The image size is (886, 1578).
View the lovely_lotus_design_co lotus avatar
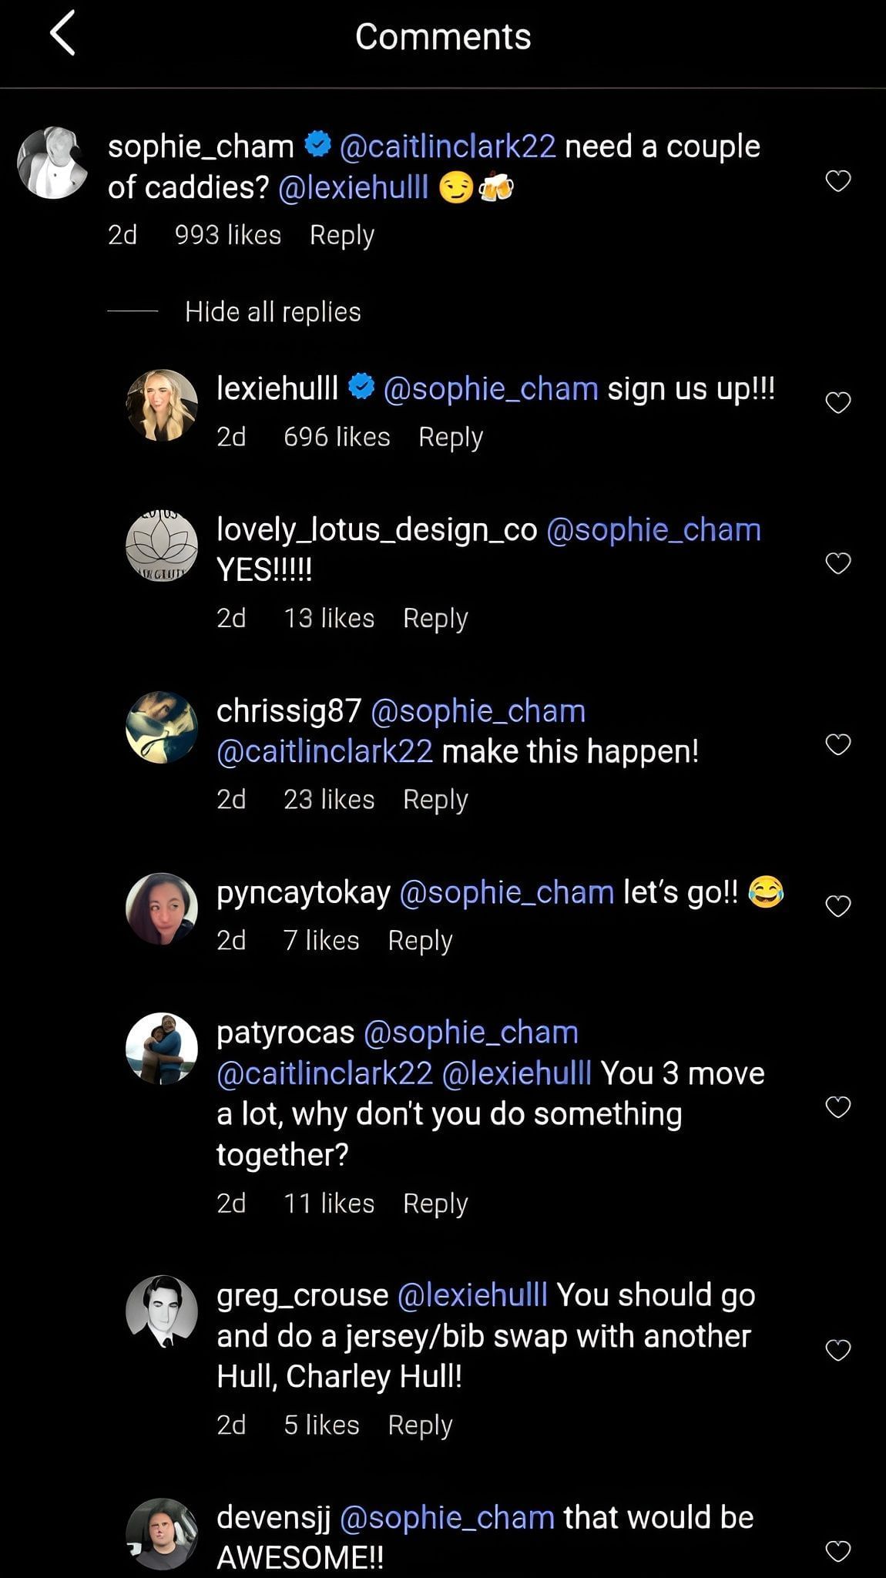click(162, 546)
